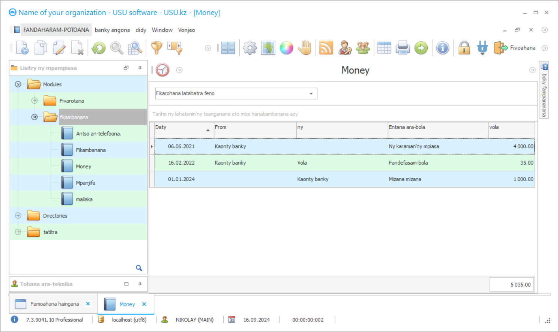
Task: Click the status bar calendar icon
Action: (x=232, y=320)
